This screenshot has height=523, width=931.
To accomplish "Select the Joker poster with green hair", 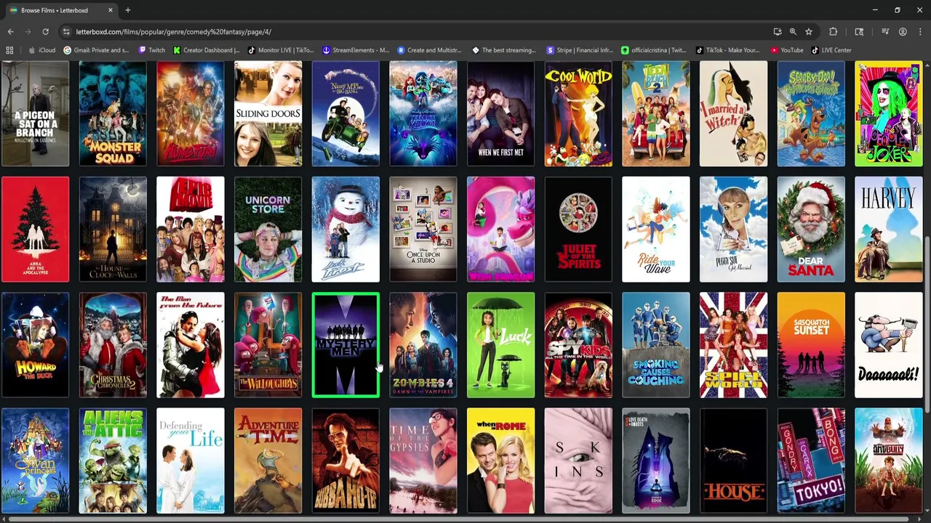I will (x=889, y=113).
